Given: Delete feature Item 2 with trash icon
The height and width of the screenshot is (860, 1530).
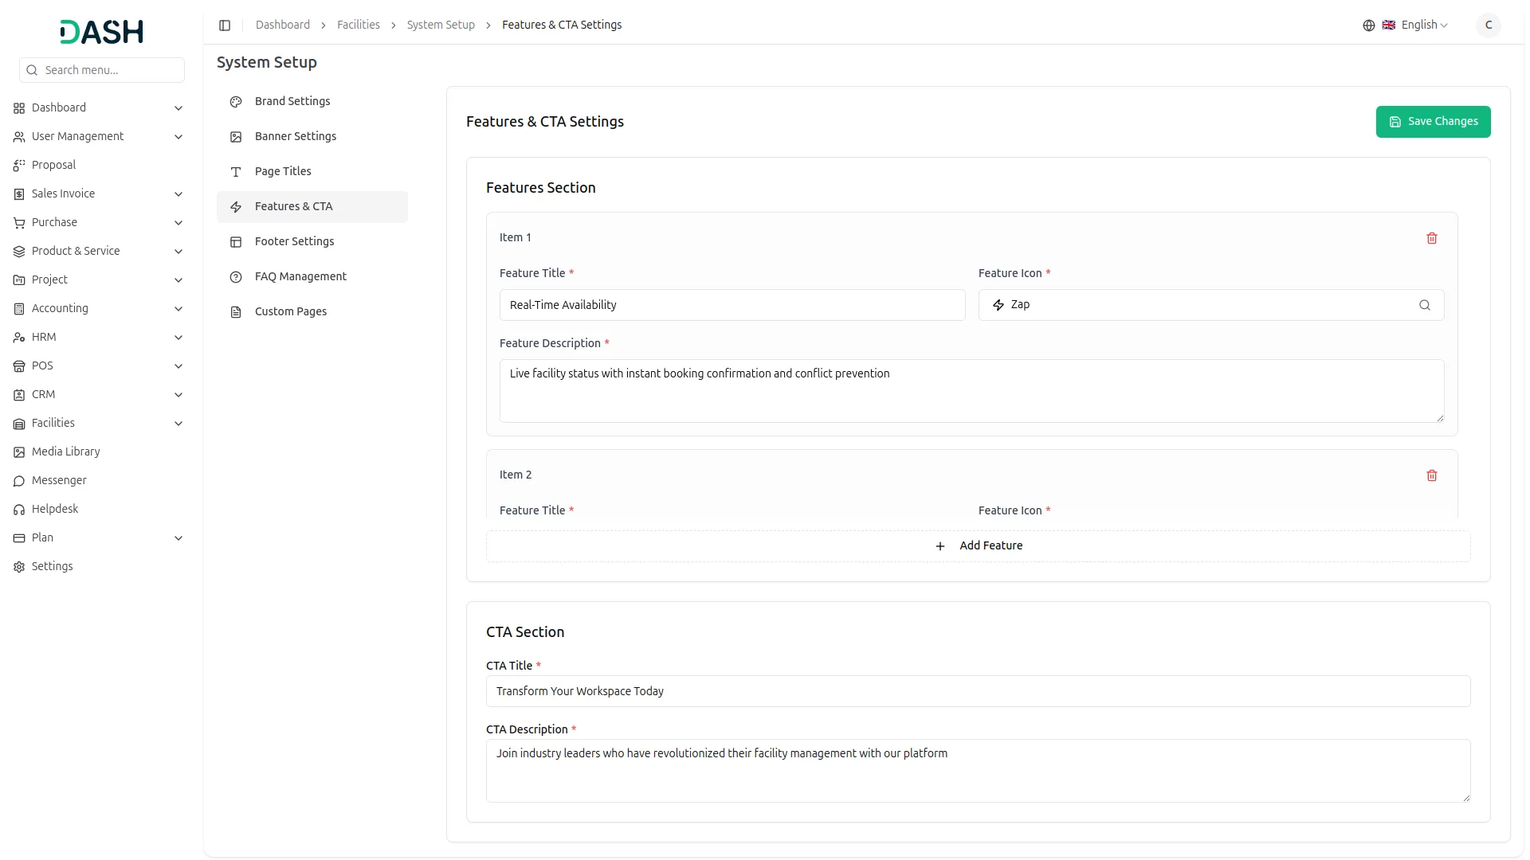Looking at the screenshot, I should click(x=1431, y=475).
